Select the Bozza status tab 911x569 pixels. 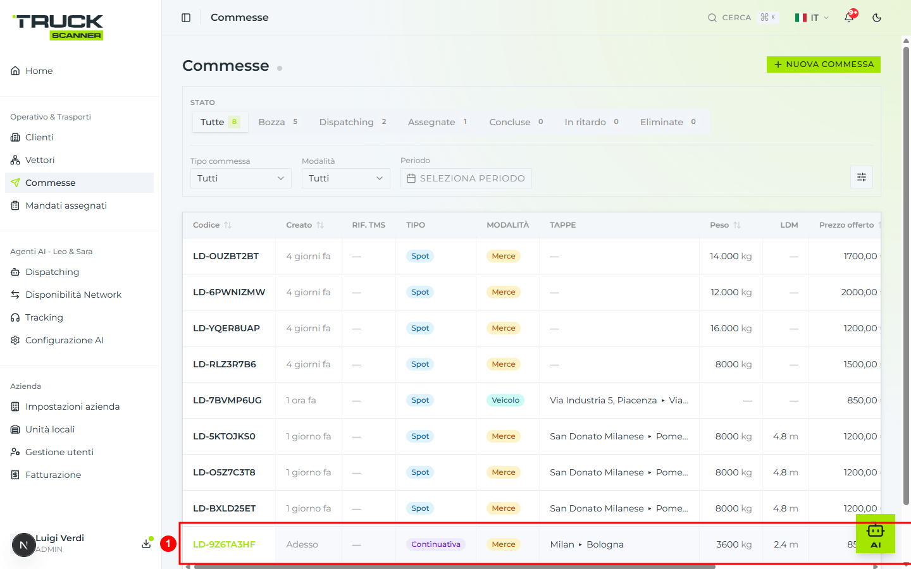(278, 122)
